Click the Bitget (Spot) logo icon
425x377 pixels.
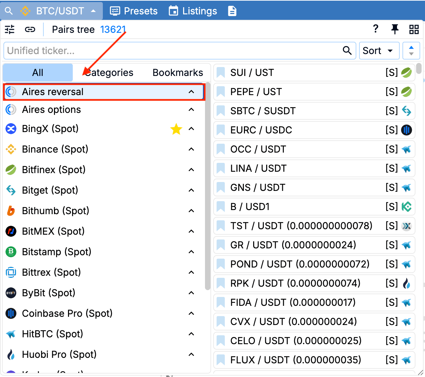click(x=11, y=190)
